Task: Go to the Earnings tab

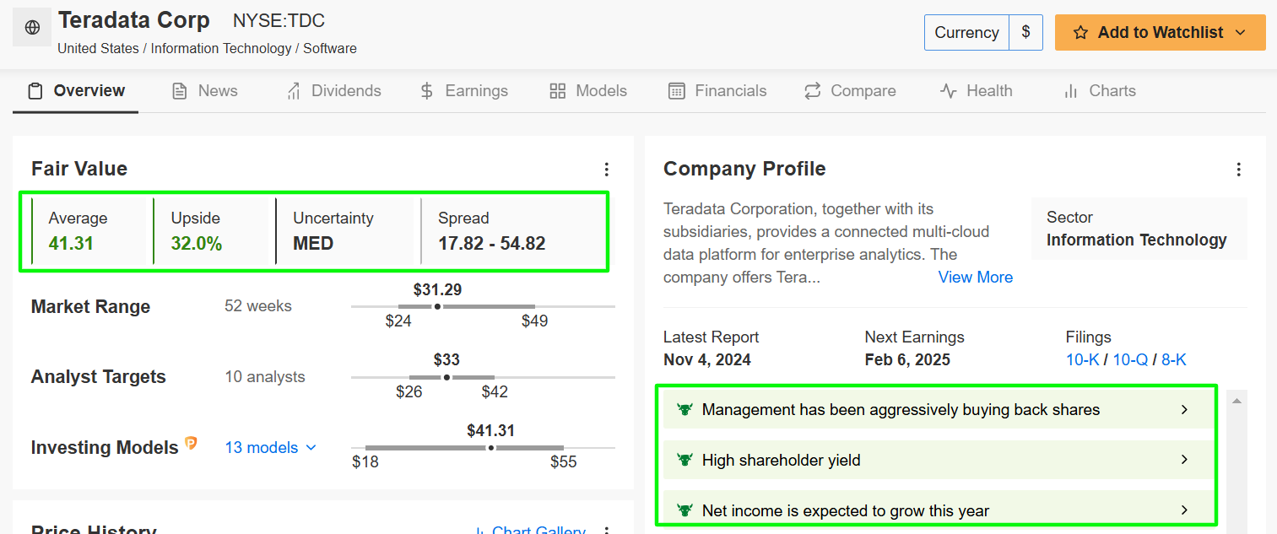Action: coord(463,90)
